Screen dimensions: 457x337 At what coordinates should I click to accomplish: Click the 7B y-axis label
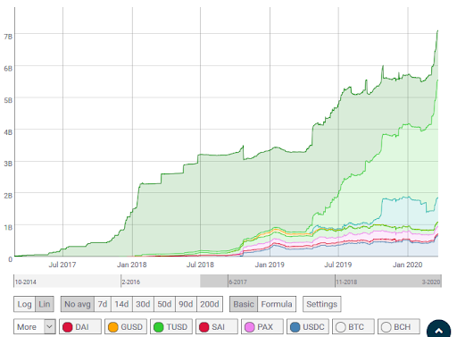8,37
